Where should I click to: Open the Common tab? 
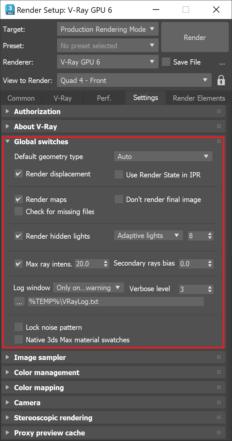pyautogui.click(x=21, y=98)
